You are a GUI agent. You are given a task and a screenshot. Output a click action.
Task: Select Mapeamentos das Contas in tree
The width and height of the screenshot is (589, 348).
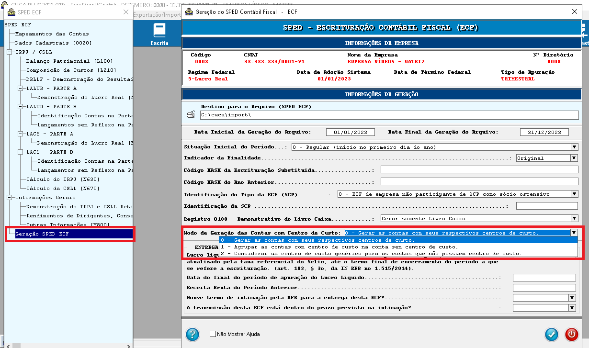point(52,34)
